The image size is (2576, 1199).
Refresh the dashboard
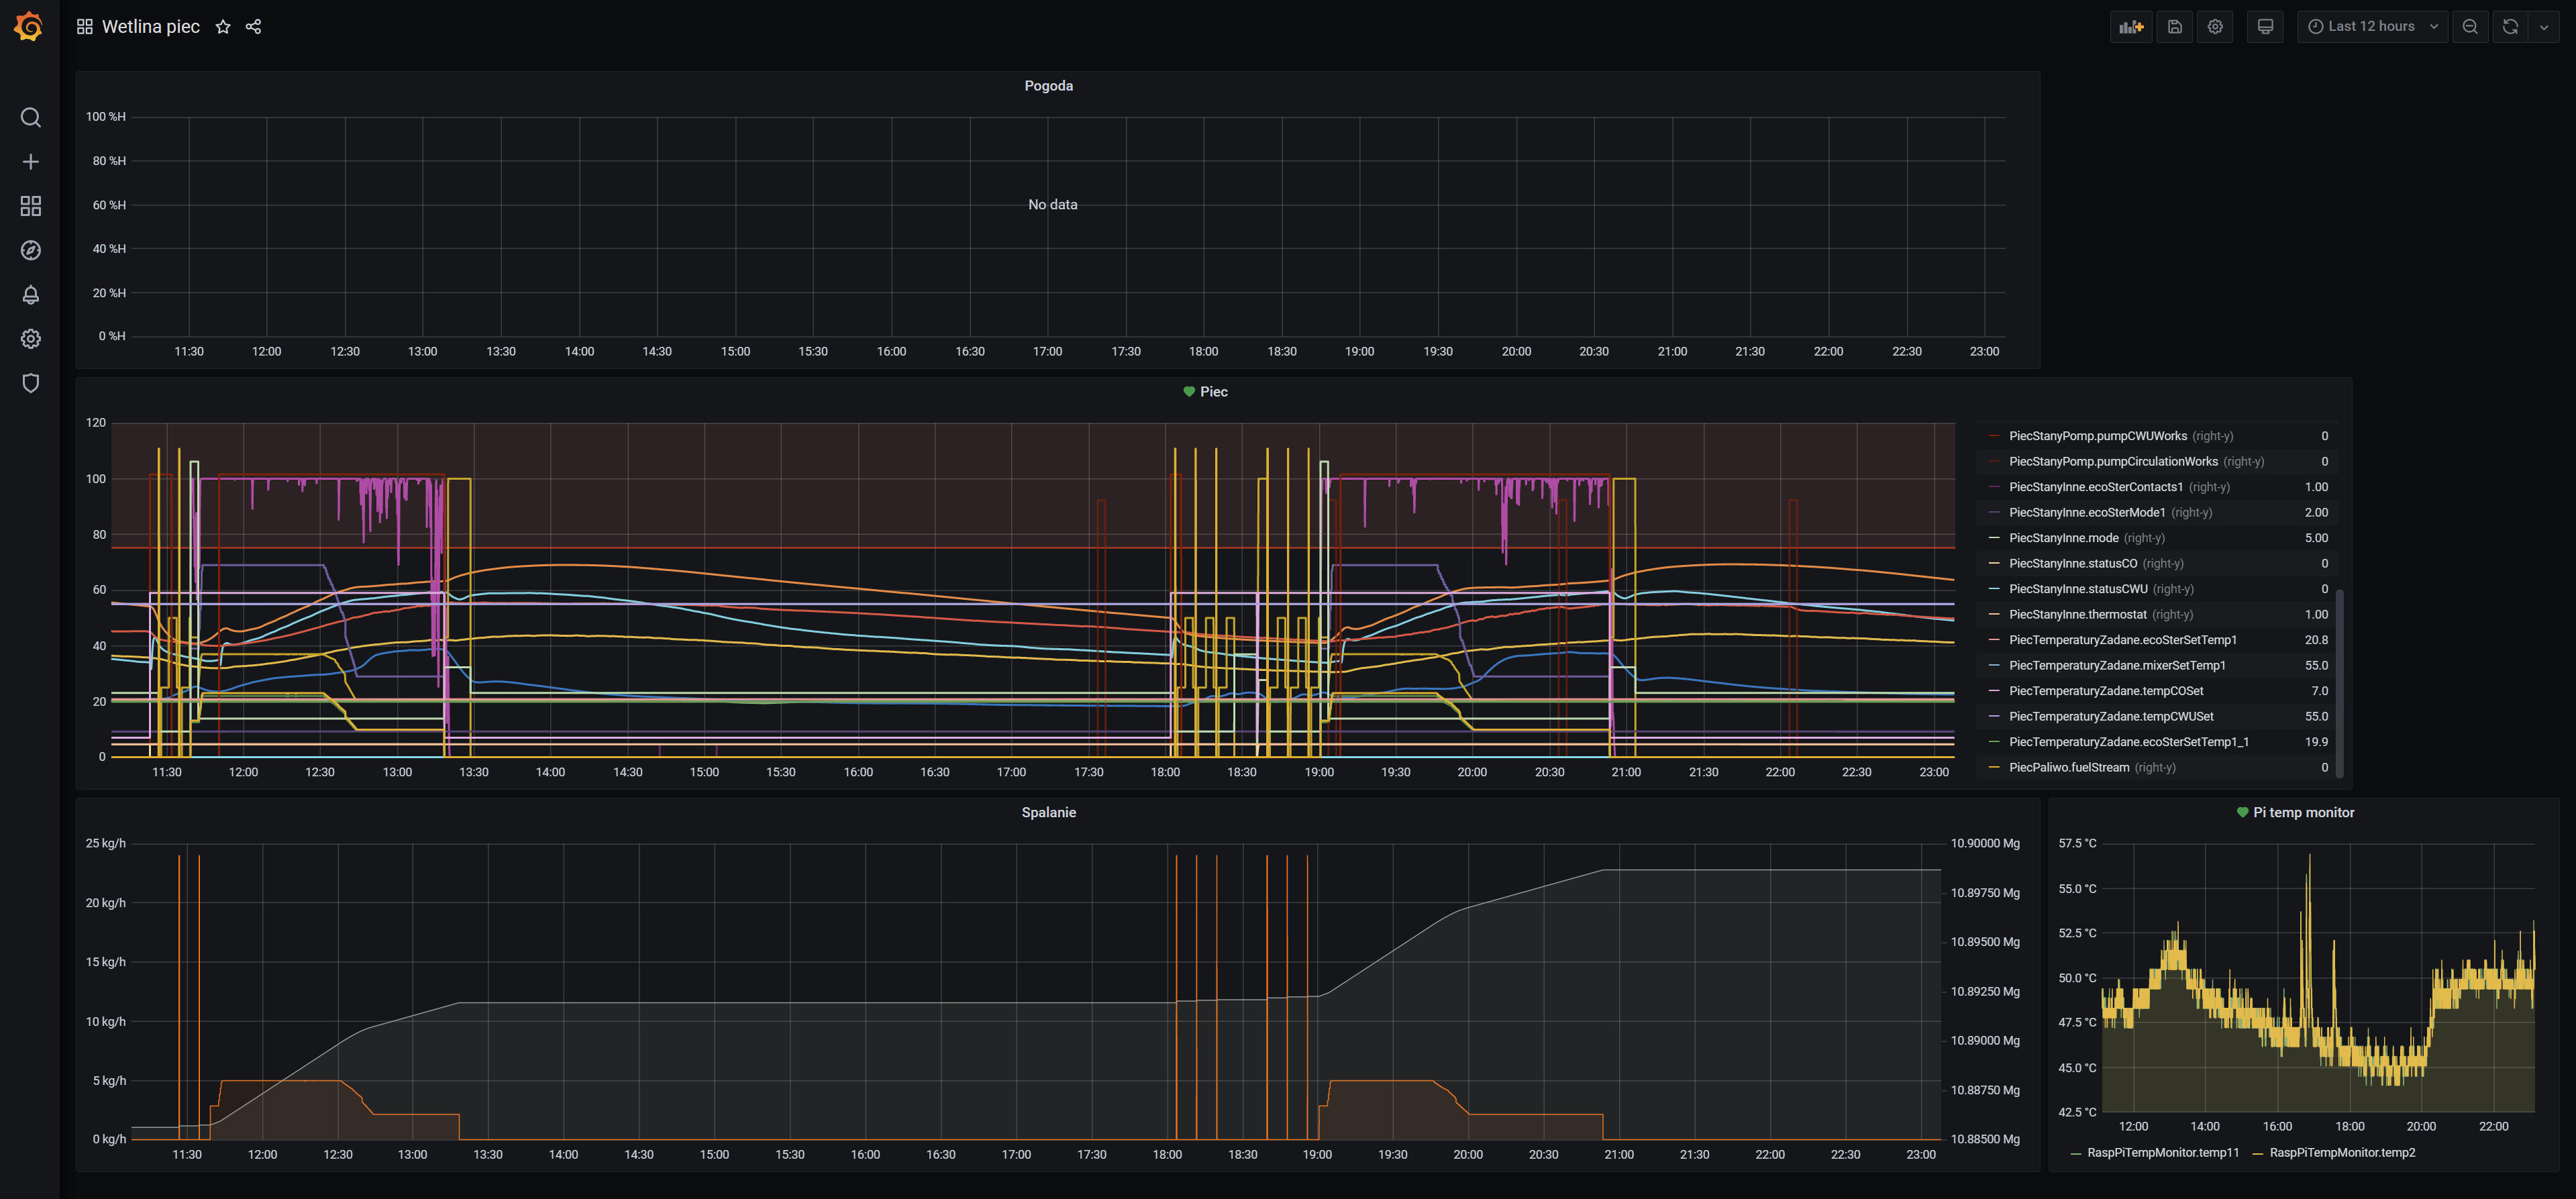2510,27
